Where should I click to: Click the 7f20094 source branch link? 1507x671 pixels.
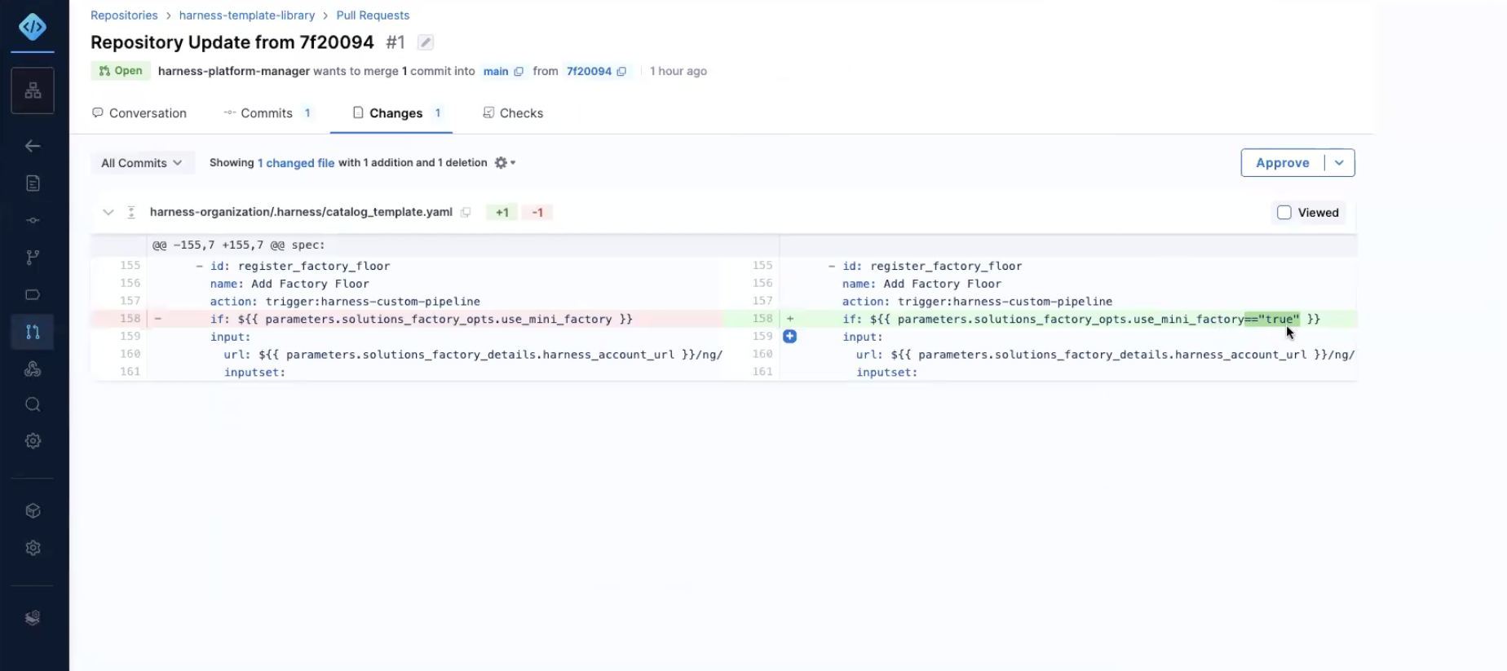coord(589,72)
